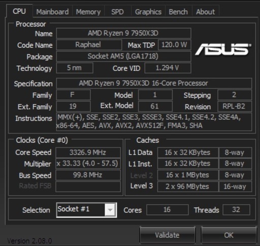This screenshot has height=246, width=260.
Task: Click the 1.294 V Core VID value
Action: pos(168,68)
